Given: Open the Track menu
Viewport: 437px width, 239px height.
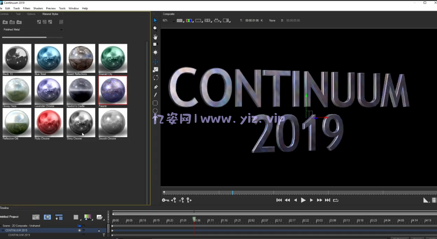Looking at the screenshot, I should coord(17,8).
